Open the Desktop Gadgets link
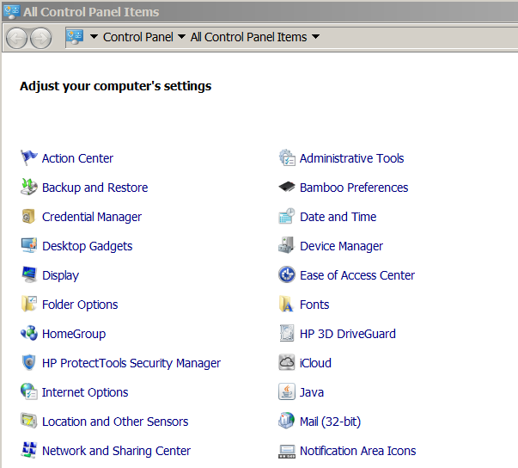 tap(88, 246)
